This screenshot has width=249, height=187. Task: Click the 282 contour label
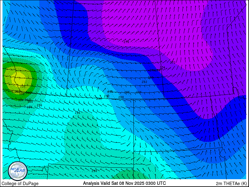click(x=144, y=82)
